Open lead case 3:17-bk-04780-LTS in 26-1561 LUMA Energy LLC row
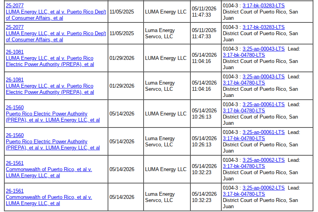Image resolution: width=318 pixels, height=212 pixels. coord(244,166)
